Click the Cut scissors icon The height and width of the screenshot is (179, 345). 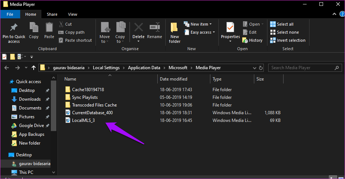tap(61, 24)
